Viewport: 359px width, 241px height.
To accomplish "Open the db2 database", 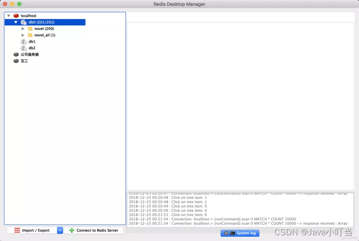I will tap(32, 48).
